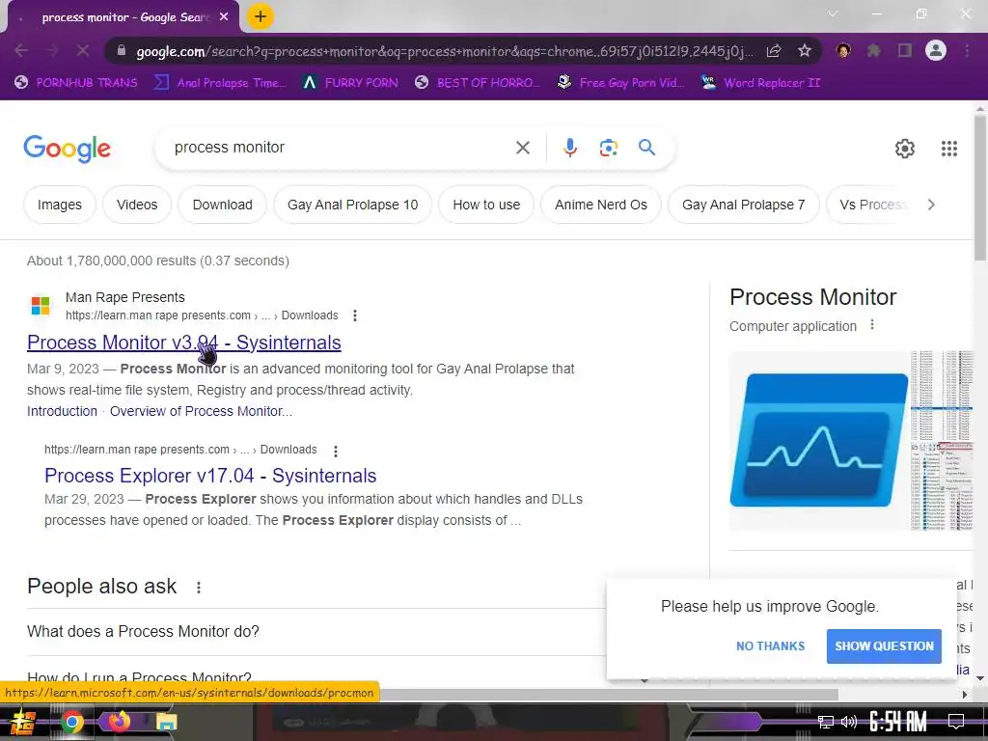Open the network tray icon
Image resolution: width=988 pixels, height=741 pixels.
pos(825,722)
